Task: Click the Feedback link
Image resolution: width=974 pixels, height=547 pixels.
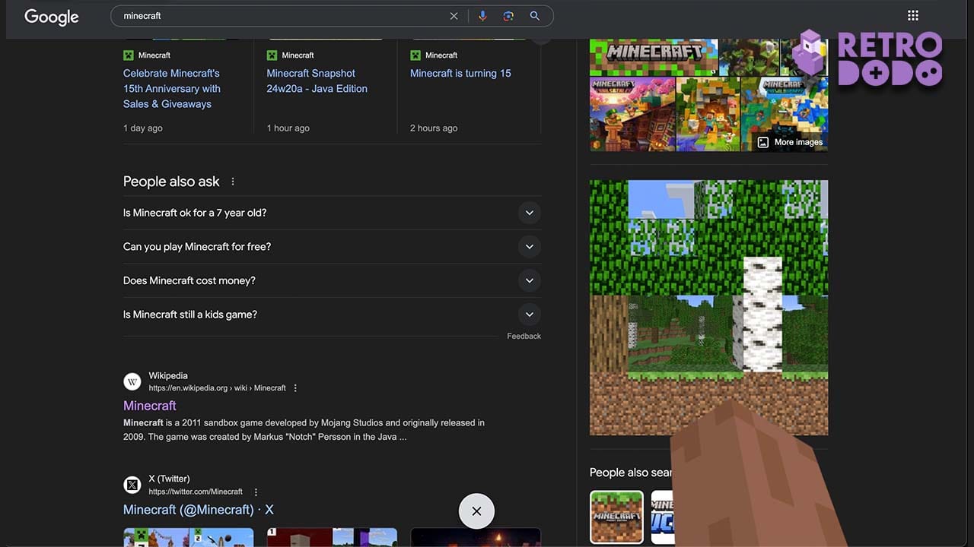Action: coord(524,336)
